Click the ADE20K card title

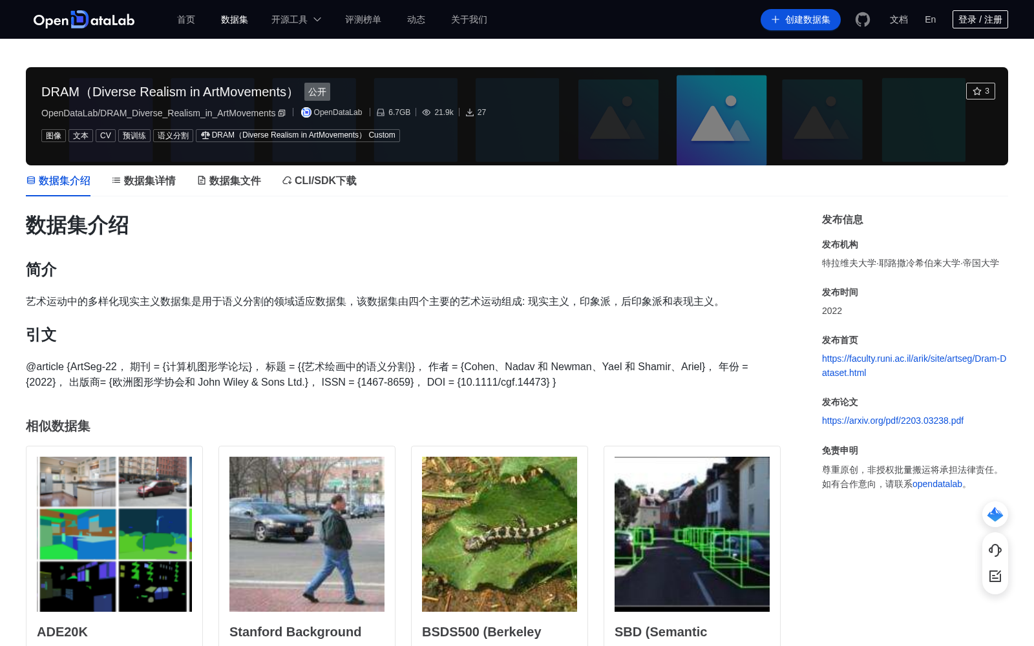(x=62, y=632)
